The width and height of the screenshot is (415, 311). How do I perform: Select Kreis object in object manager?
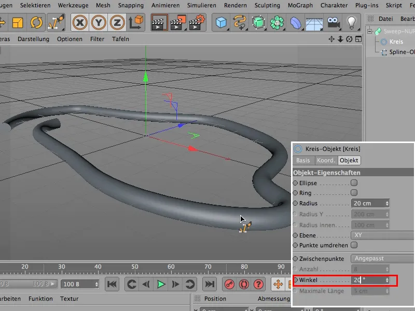[x=396, y=42]
